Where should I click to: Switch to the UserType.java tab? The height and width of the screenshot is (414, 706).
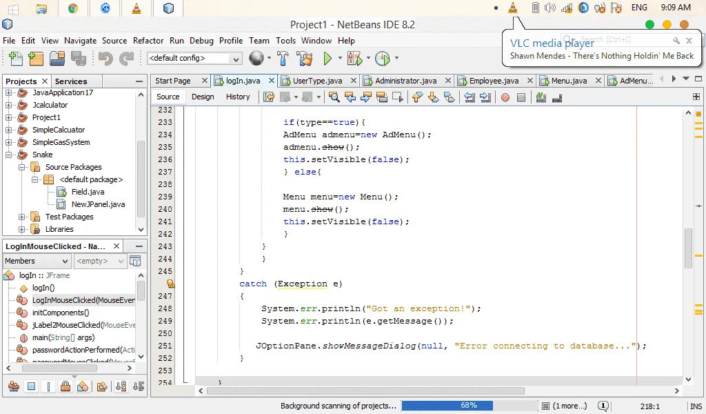(317, 81)
